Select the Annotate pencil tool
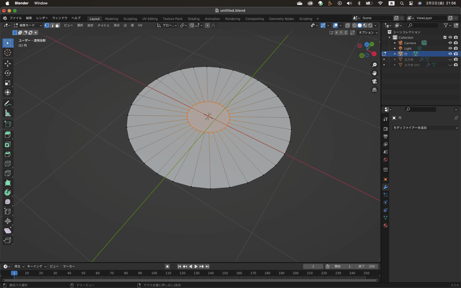461x288 pixels. tap(8, 104)
